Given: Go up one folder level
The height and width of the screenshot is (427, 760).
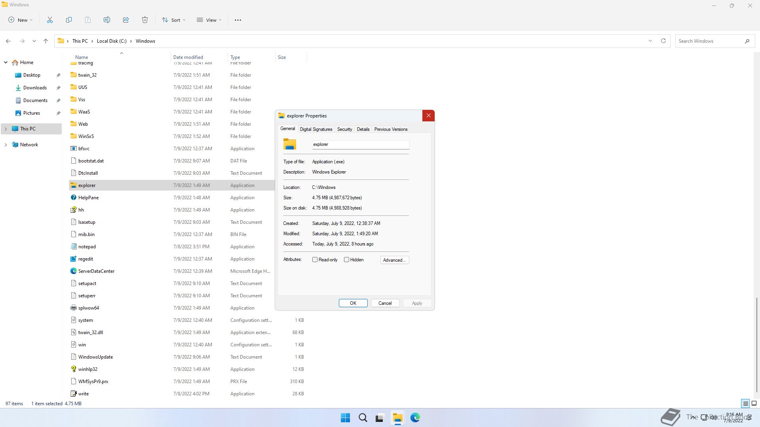Looking at the screenshot, I should pos(46,41).
